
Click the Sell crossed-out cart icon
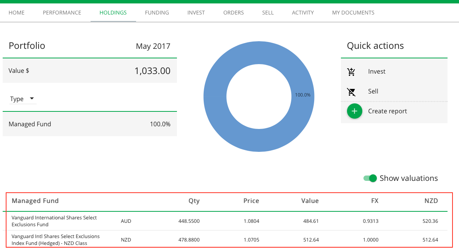(x=351, y=92)
